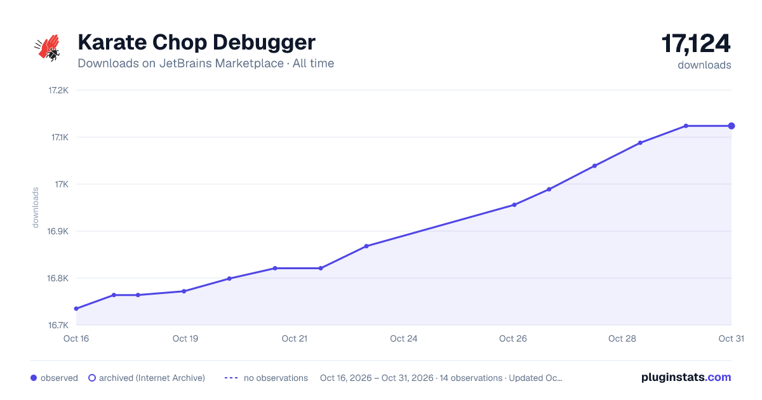
Task: Click the Karate Chop Debugger plugin logo
Action: point(48,48)
